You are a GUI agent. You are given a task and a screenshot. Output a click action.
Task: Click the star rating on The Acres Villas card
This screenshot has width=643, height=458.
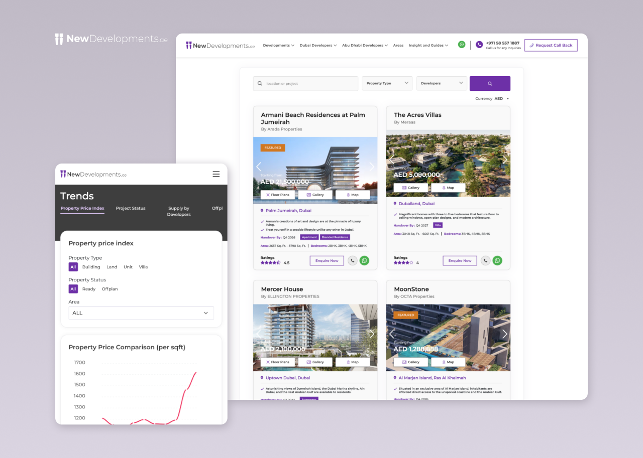pyautogui.click(x=403, y=262)
